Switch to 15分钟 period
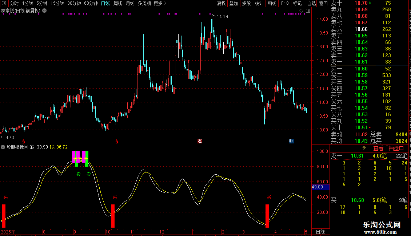 click(57, 3)
